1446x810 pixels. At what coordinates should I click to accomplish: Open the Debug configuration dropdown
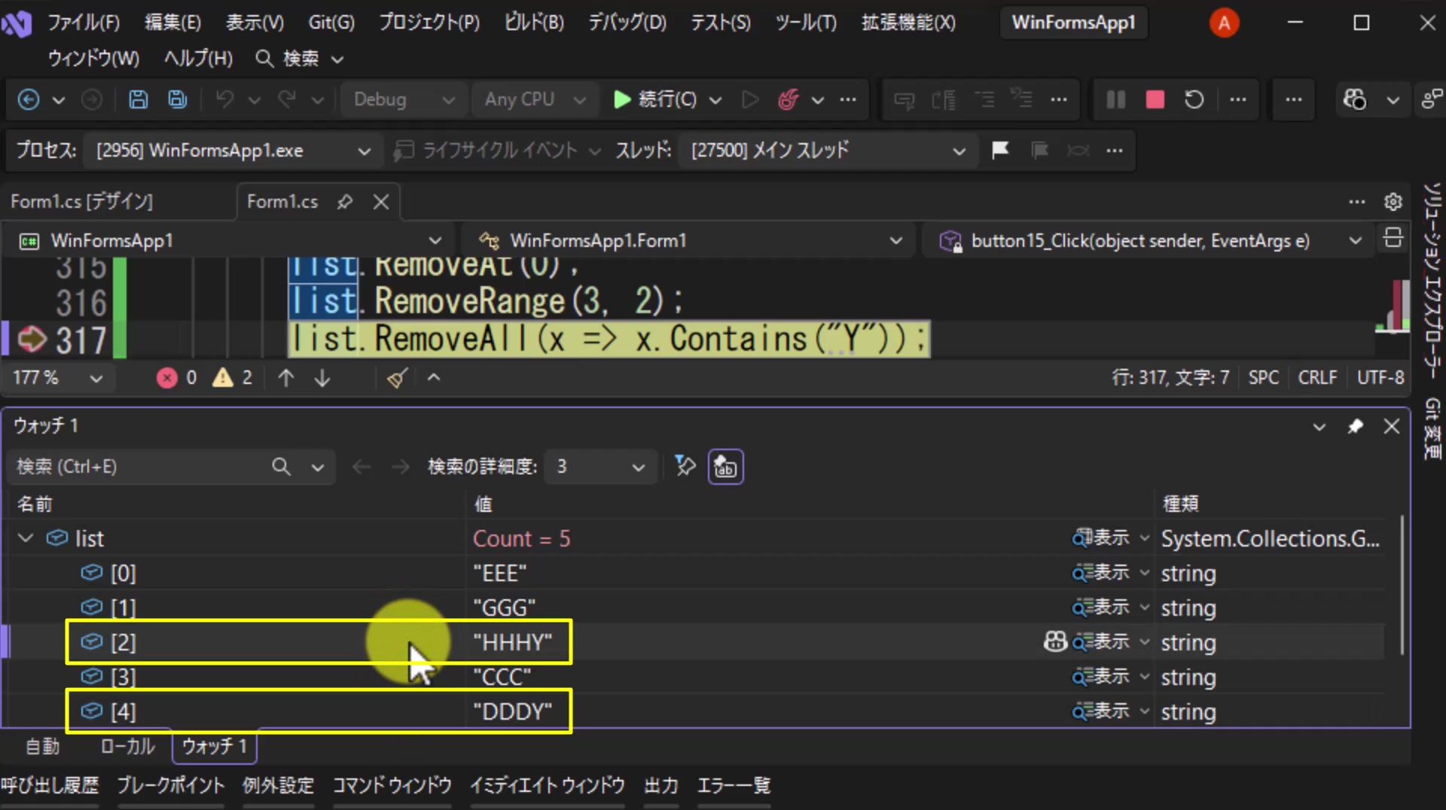click(x=404, y=99)
